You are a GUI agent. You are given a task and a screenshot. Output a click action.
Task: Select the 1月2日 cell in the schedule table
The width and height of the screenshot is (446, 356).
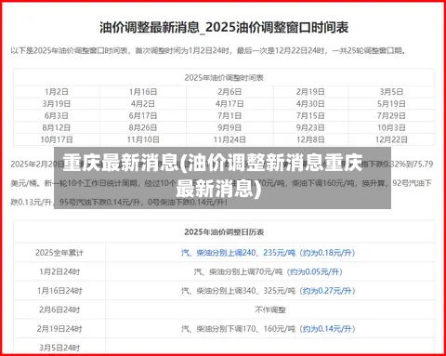57,92
